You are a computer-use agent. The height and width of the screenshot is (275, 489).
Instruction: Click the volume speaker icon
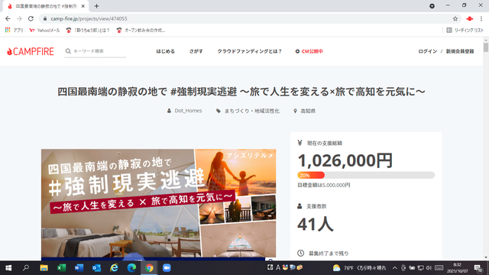click(429, 268)
